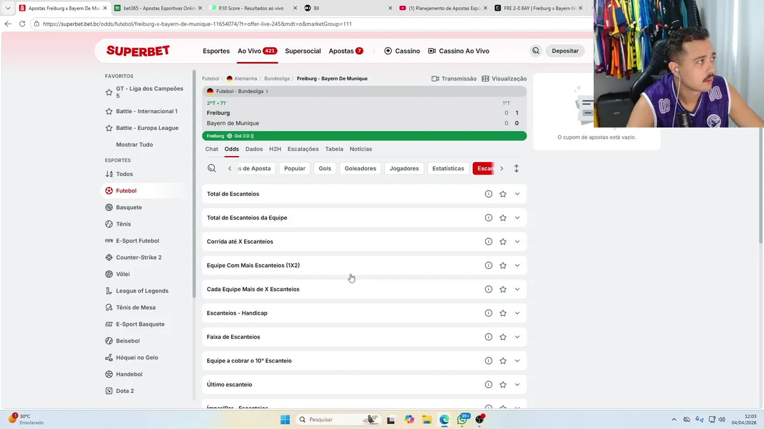Expand Último escanteio market
This screenshot has height=429, width=764.
click(x=517, y=384)
